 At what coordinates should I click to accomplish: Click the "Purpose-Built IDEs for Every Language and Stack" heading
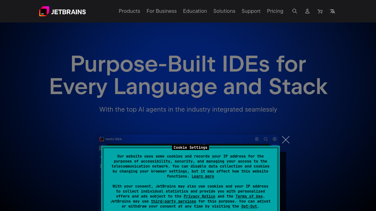pyautogui.click(x=188, y=75)
